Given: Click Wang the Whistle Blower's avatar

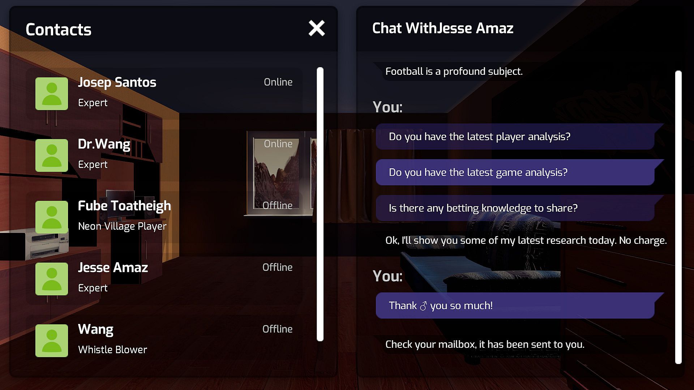Looking at the screenshot, I should click(x=52, y=341).
